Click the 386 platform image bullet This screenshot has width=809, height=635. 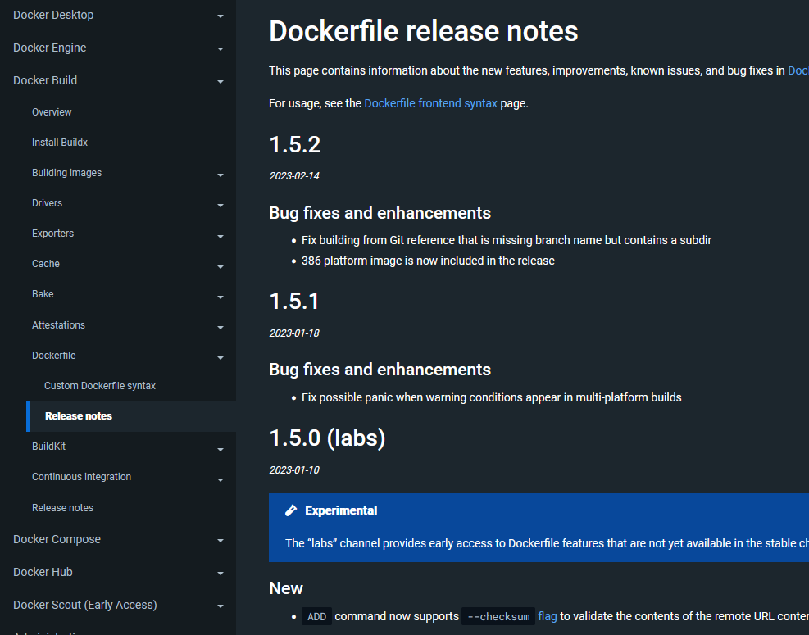[x=428, y=261]
